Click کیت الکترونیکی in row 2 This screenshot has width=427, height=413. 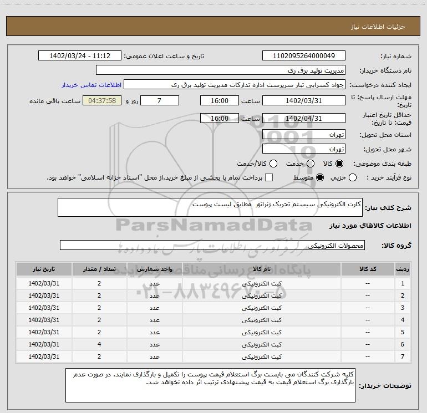pos(261,295)
